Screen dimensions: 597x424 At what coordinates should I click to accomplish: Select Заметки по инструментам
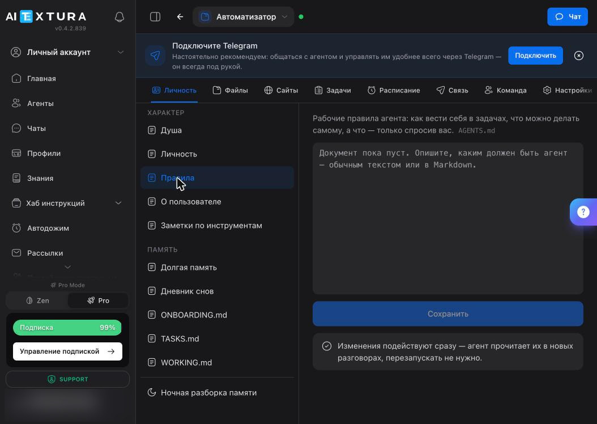coord(217,226)
